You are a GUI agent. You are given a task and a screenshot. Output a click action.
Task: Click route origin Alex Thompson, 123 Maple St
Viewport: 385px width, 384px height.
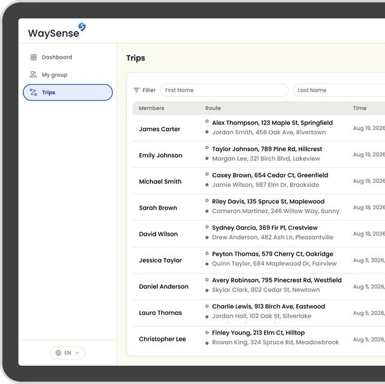pyautogui.click(x=272, y=122)
